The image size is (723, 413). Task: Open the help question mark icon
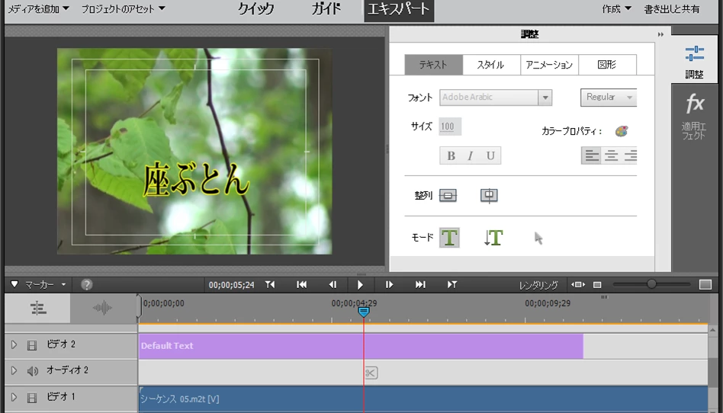[87, 285]
